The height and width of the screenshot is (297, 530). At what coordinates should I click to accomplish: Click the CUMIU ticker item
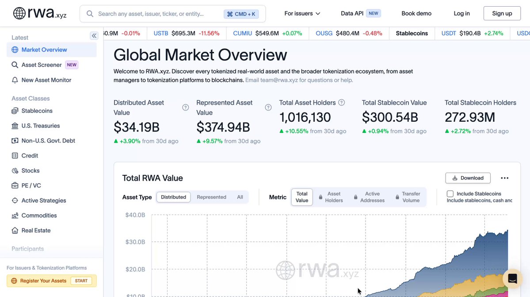pyautogui.click(x=267, y=34)
